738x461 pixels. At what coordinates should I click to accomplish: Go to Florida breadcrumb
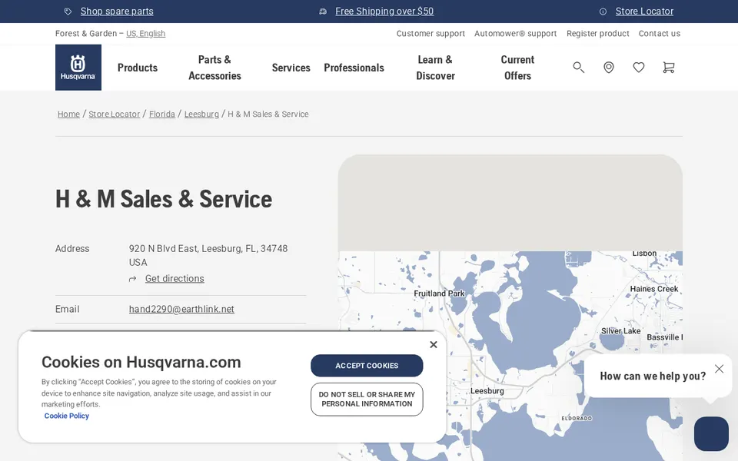[x=162, y=114]
